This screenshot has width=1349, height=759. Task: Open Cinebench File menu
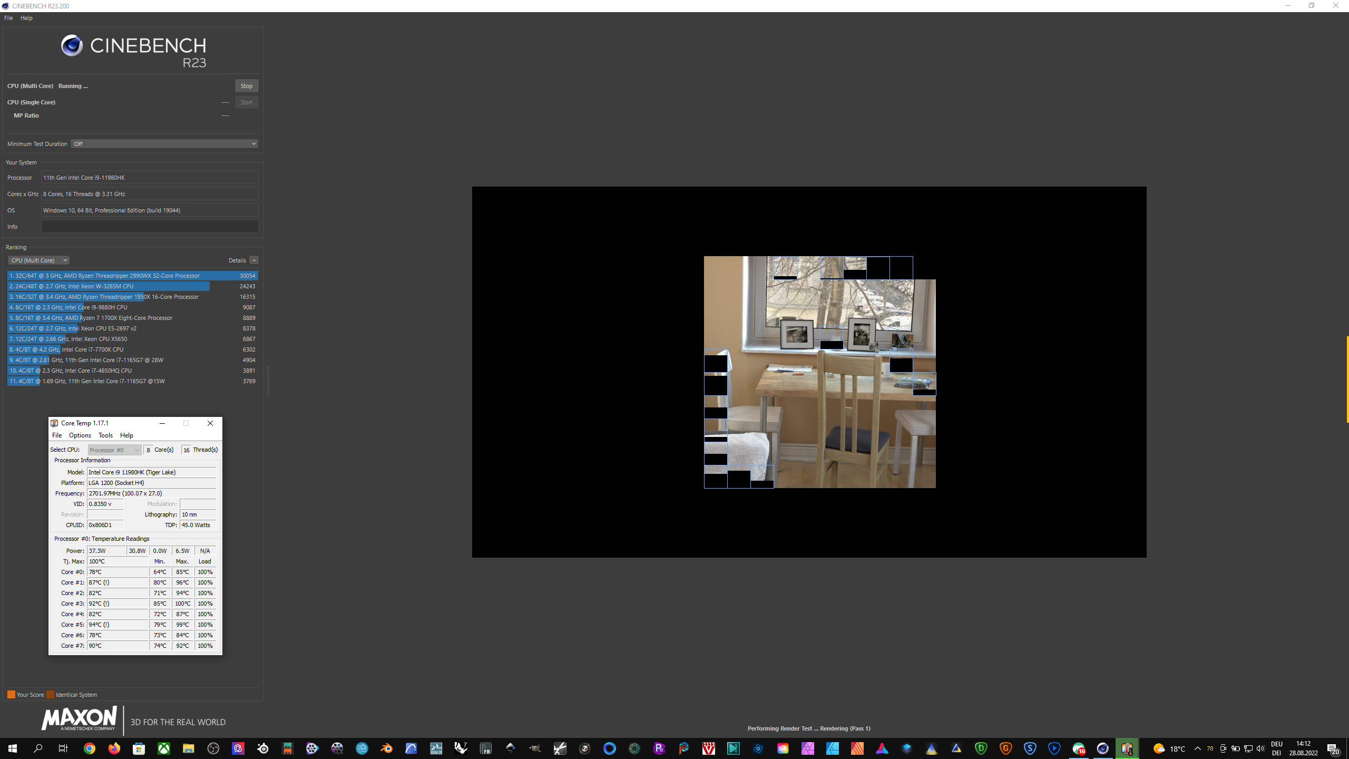8,18
